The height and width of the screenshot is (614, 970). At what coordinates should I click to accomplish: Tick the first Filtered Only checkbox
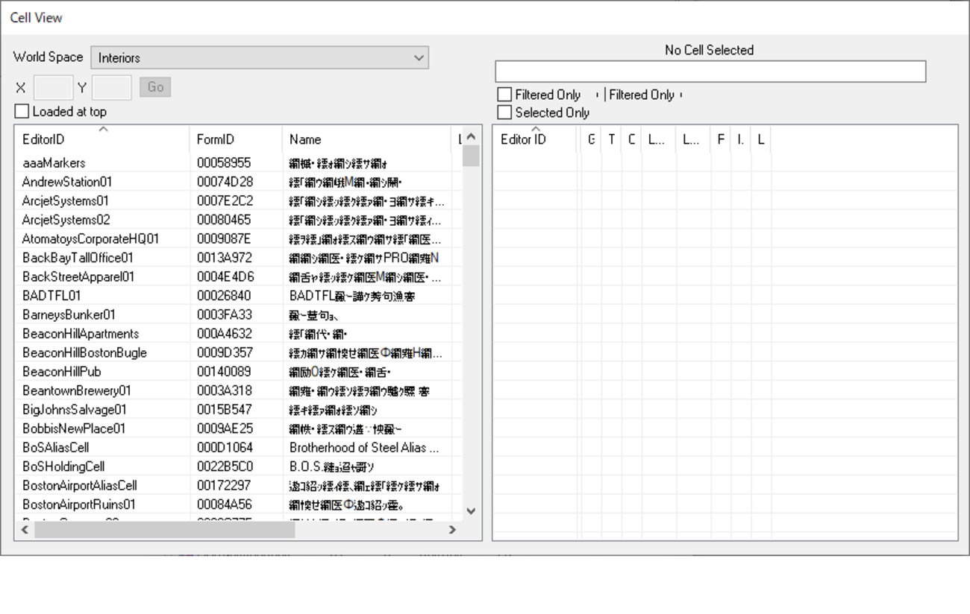[x=505, y=95]
